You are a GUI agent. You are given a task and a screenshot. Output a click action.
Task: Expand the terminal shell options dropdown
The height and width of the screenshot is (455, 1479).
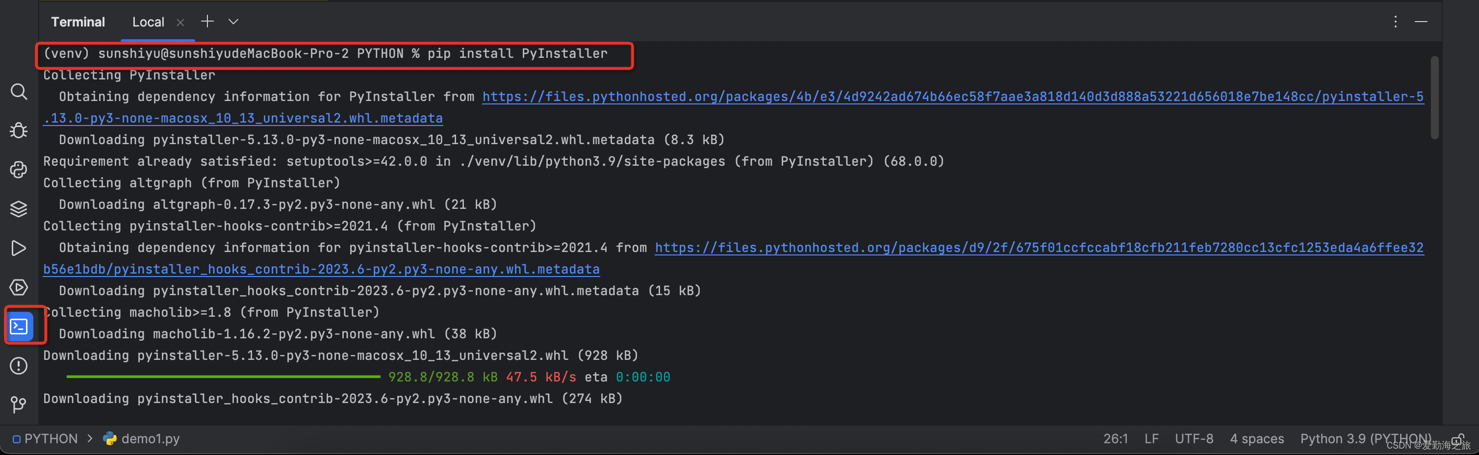[233, 21]
